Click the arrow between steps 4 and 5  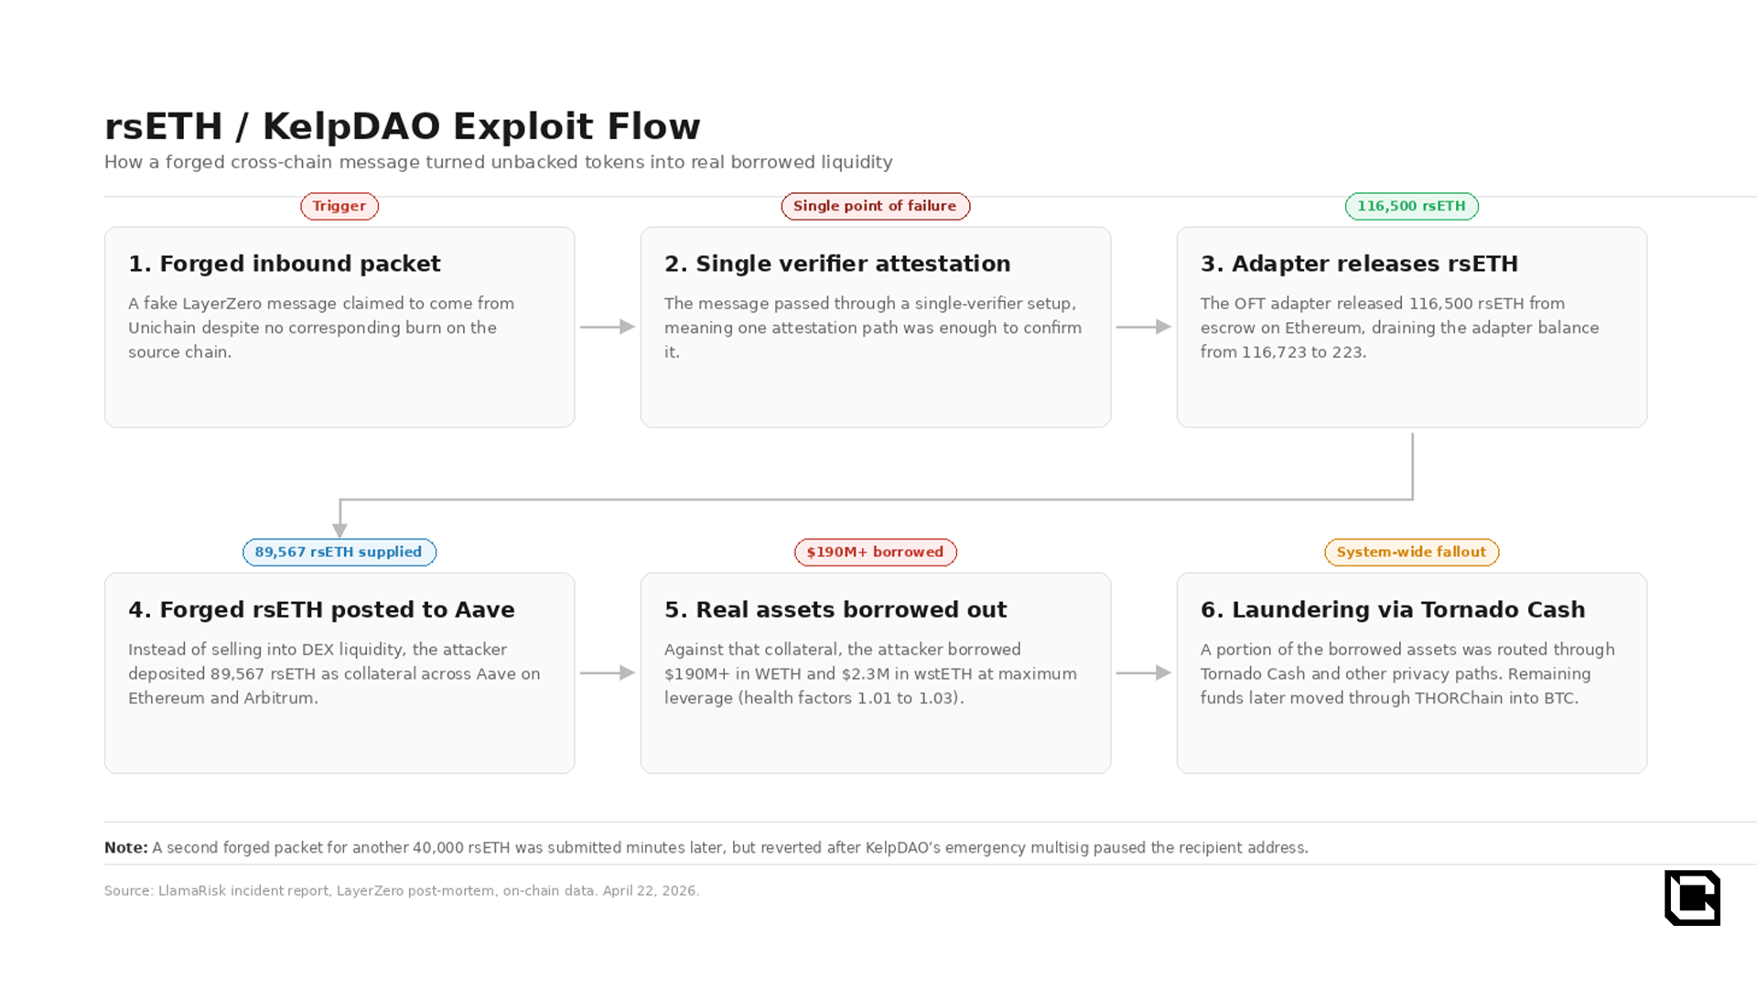pyautogui.click(x=608, y=672)
